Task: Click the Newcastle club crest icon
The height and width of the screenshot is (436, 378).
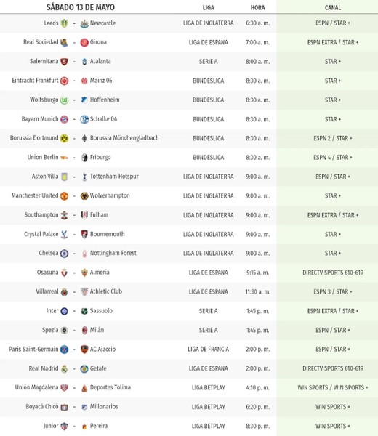Action: pos(84,23)
